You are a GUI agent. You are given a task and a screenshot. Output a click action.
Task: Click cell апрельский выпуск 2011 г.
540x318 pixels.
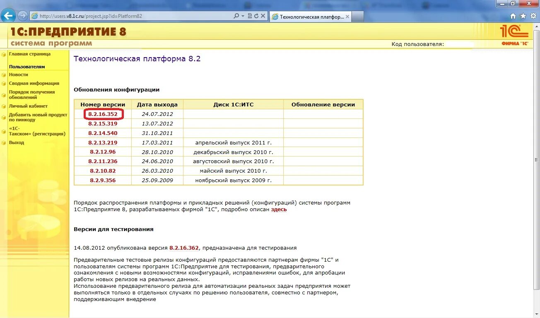tap(234, 142)
